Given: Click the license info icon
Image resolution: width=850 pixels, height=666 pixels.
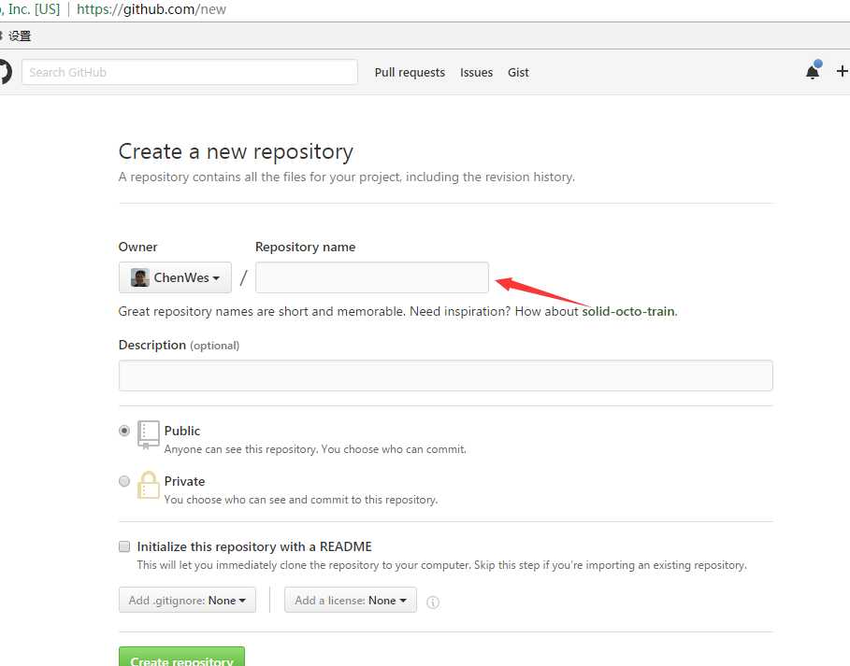Looking at the screenshot, I should click(433, 602).
